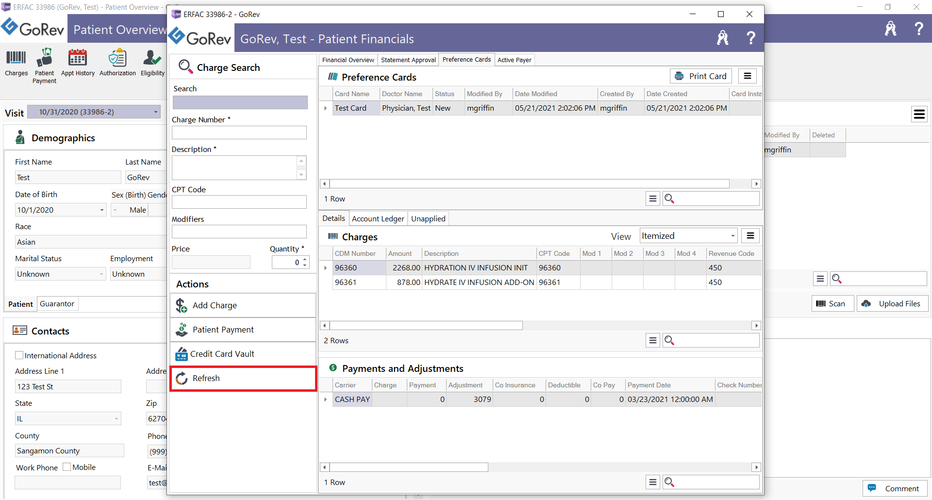This screenshot has width=932, height=500.
Task: Open the Charges panel hamburger menu
Action: [750, 236]
